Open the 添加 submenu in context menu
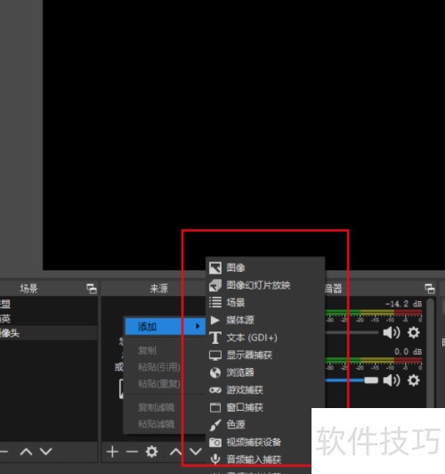The width and height of the screenshot is (445, 474). (x=166, y=326)
